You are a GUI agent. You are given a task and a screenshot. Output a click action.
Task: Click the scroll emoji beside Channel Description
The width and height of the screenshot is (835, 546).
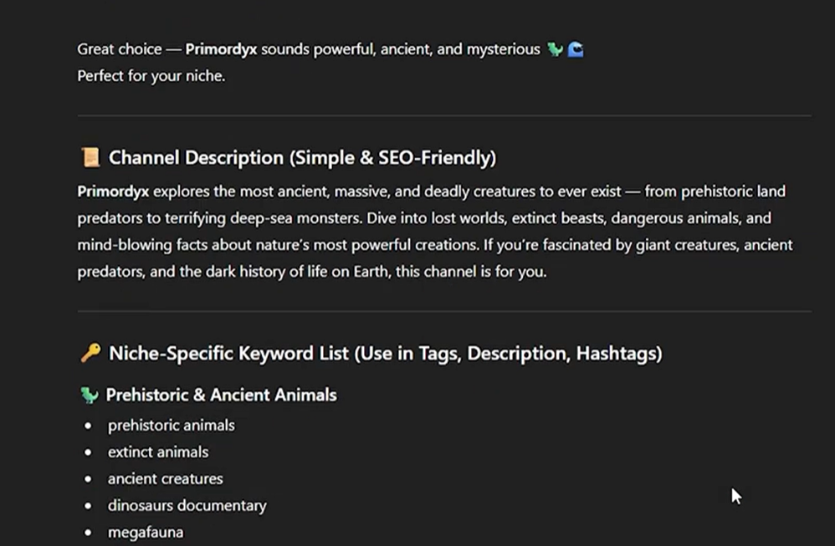click(x=90, y=158)
